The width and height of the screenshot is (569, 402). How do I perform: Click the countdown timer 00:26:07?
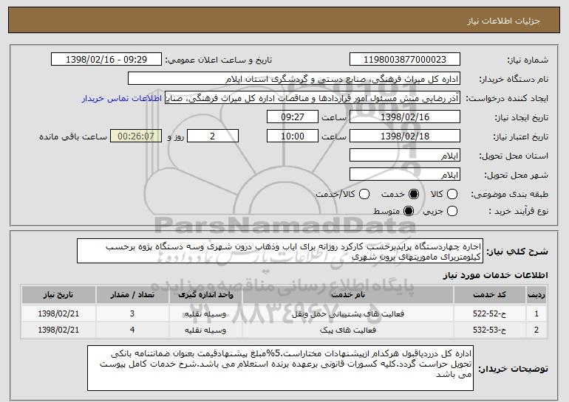click(136, 136)
